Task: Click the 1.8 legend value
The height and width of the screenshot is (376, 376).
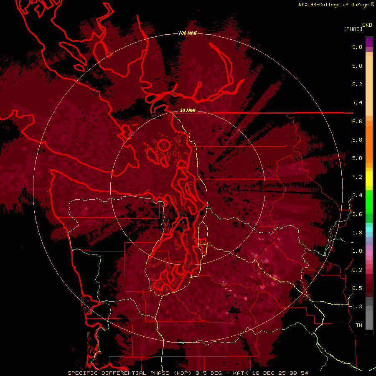Action: coord(357,233)
